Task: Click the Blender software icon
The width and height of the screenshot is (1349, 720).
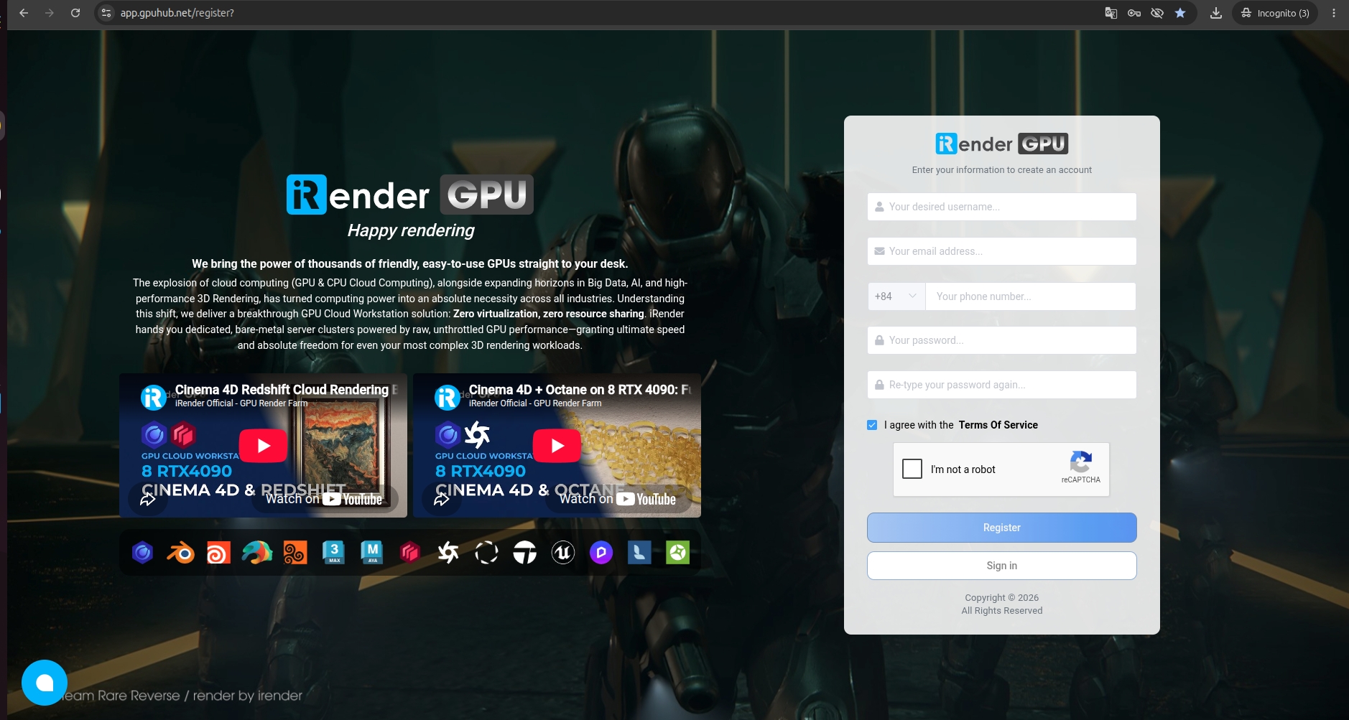Action: (x=181, y=553)
